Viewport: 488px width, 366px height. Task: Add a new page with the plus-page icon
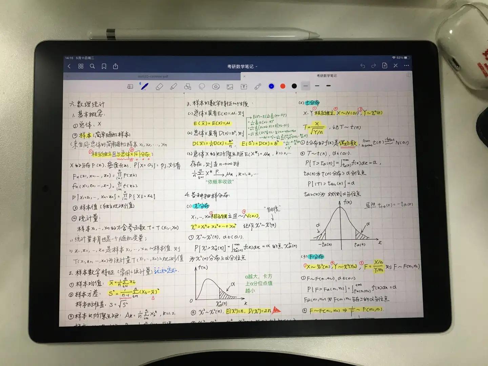point(385,65)
